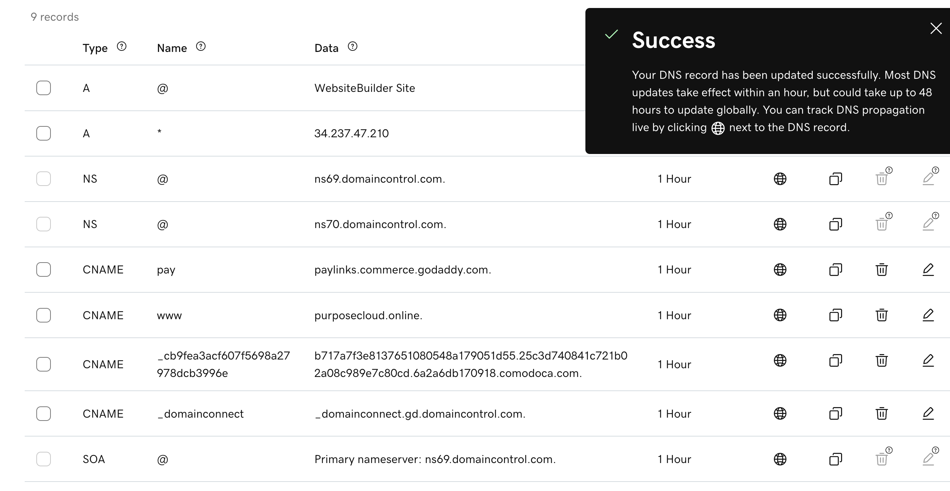
Task: Show help for the Data column
Action: click(x=353, y=46)
